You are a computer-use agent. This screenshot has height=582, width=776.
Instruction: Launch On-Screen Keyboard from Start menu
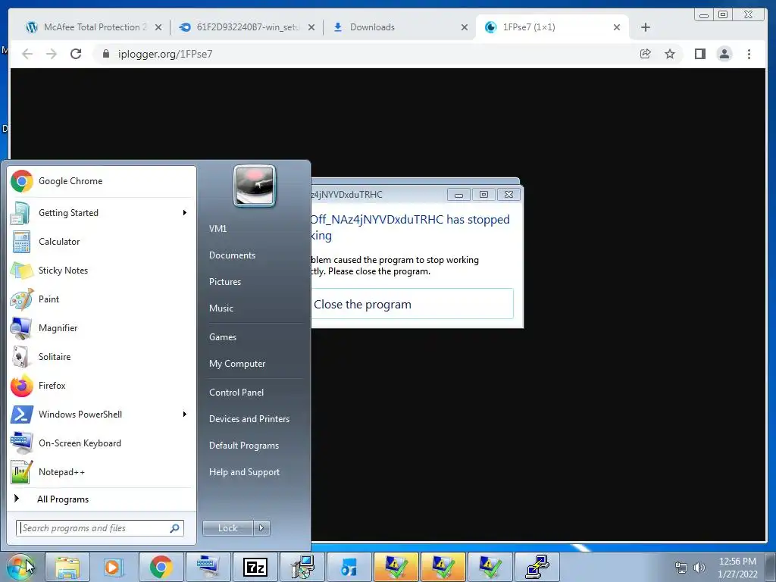[x=102, y=443]
